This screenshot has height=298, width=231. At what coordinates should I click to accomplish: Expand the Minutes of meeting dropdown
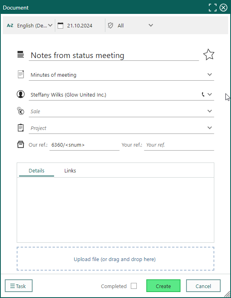tap(210, 75)
